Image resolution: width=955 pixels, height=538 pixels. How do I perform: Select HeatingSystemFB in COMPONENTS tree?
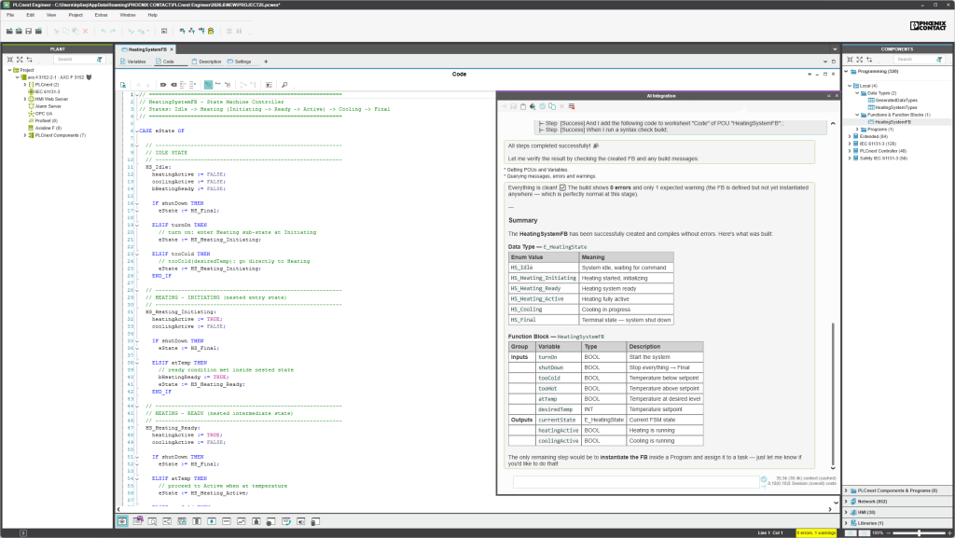[893, 122]
